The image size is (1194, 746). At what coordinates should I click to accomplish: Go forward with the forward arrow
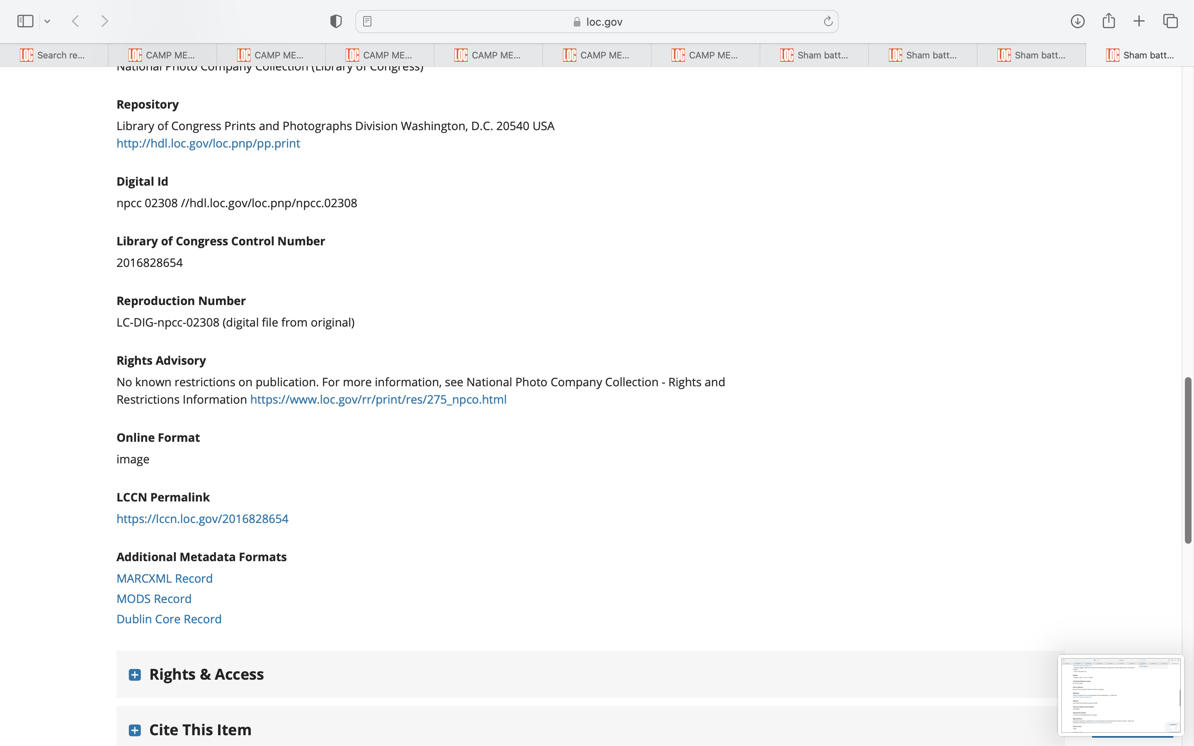(104, 21)
